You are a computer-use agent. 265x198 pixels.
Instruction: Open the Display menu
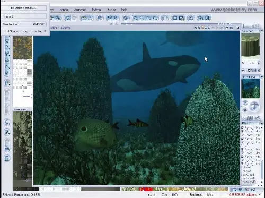coord(111,10)
